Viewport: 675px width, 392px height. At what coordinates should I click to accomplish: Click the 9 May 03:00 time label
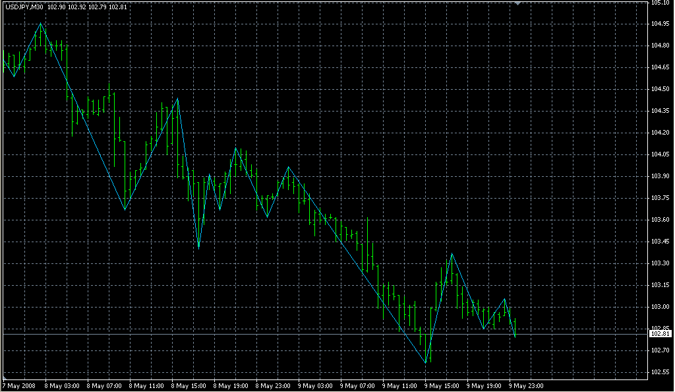coord(315,385)
